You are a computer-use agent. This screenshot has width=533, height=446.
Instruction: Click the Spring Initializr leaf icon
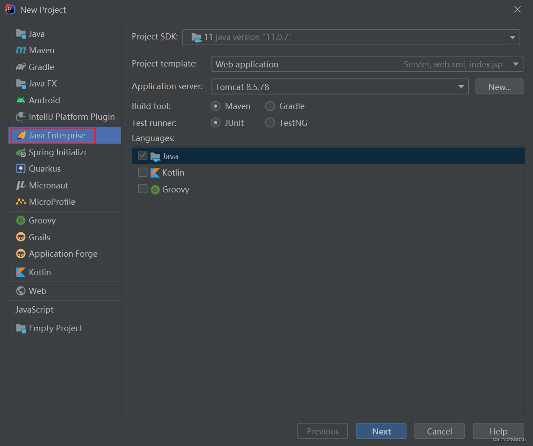(21, 152)
